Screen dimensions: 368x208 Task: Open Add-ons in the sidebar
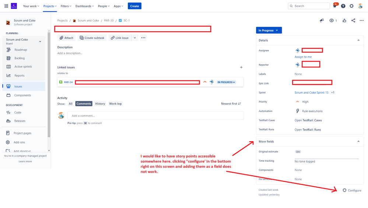click(x=19, y=142)
